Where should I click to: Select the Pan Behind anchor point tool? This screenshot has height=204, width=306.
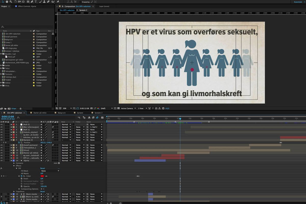(23, 2)
